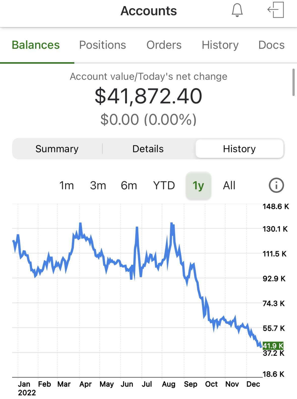
Task: Open the Docs tab
Action: [271, 45]
